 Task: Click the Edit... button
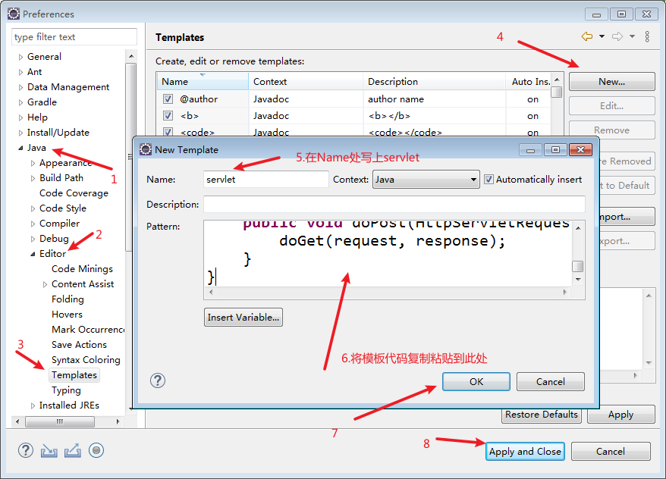[x=611, y=105]
